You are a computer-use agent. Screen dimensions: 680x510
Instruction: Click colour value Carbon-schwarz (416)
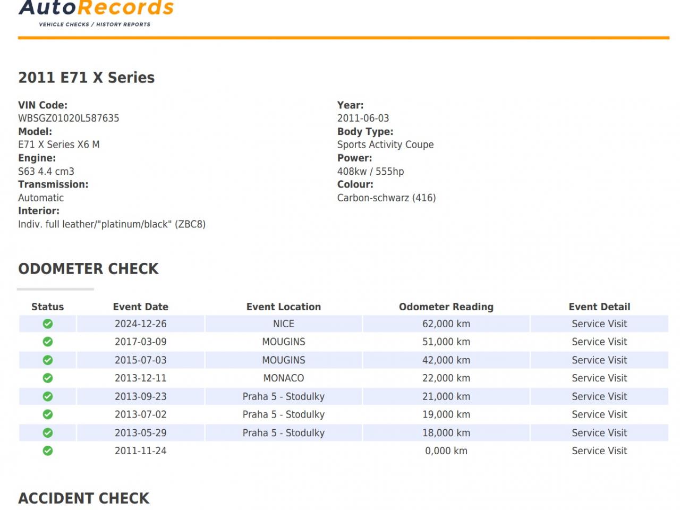387,198
